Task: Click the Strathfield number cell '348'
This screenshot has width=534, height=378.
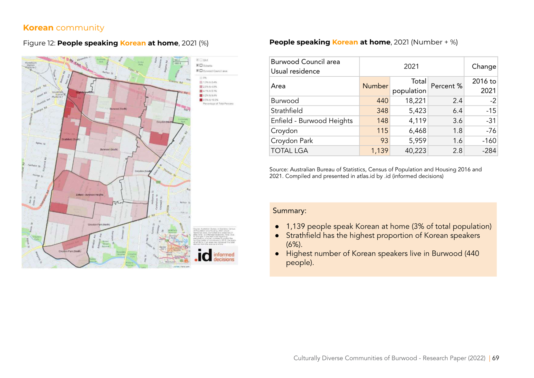Action: tap(375, 111)
